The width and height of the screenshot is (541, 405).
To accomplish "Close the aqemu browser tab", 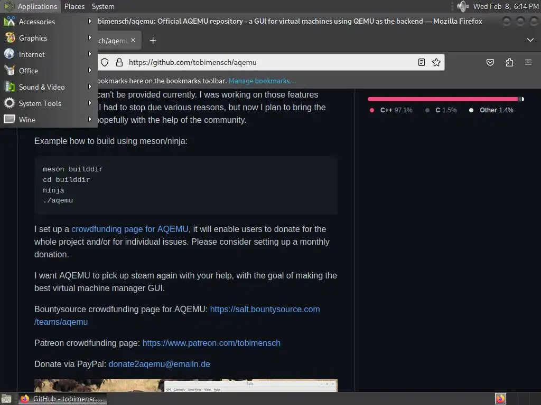I will point(133,40).
